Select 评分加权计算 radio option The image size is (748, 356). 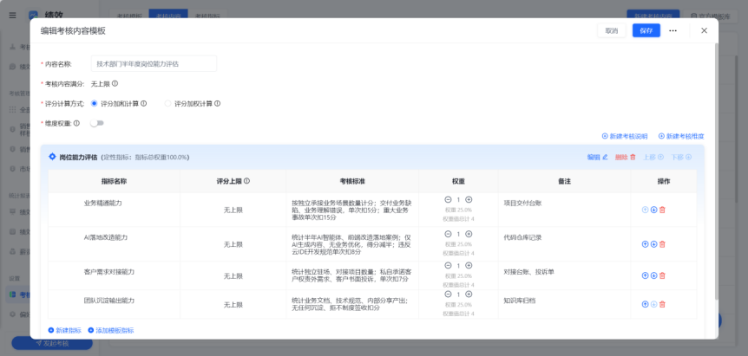[167, 103]
